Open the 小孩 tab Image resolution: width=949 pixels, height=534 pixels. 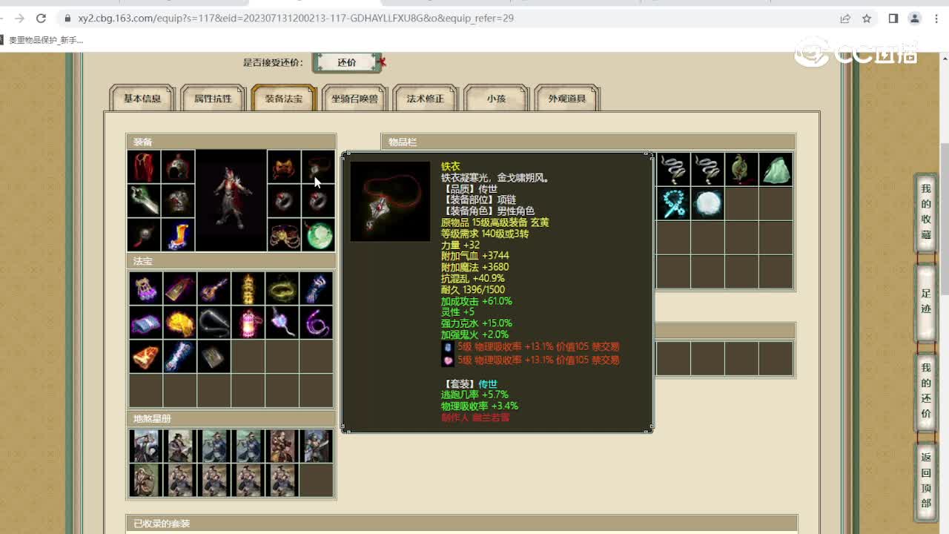pyautogui.click(x=496, y=99)
